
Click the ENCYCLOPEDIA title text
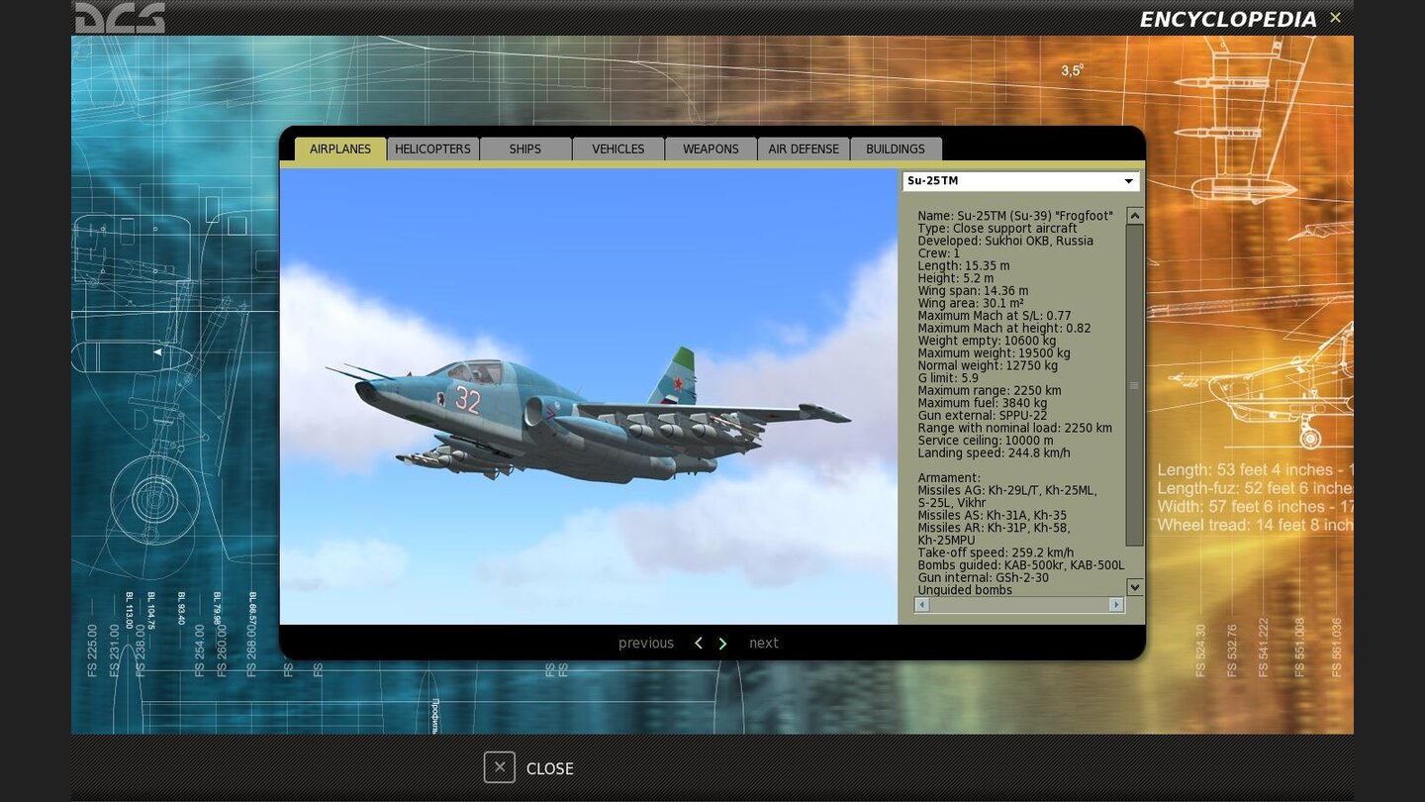pos(1228,19)
